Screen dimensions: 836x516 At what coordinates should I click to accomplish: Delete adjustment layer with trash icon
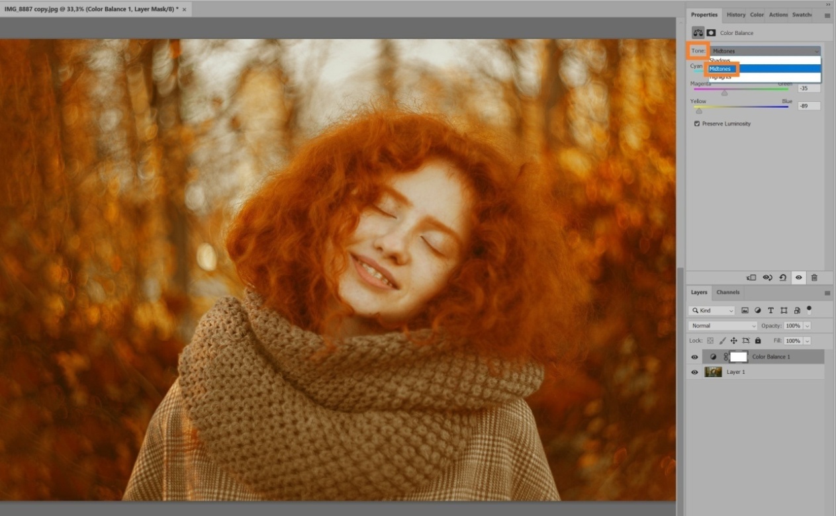pyautogui.click(x=815, y=278)
